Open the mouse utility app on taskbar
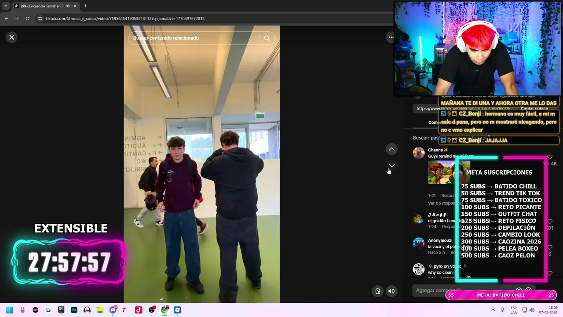Viewport: 563px width, 317px height. point(22,310)
